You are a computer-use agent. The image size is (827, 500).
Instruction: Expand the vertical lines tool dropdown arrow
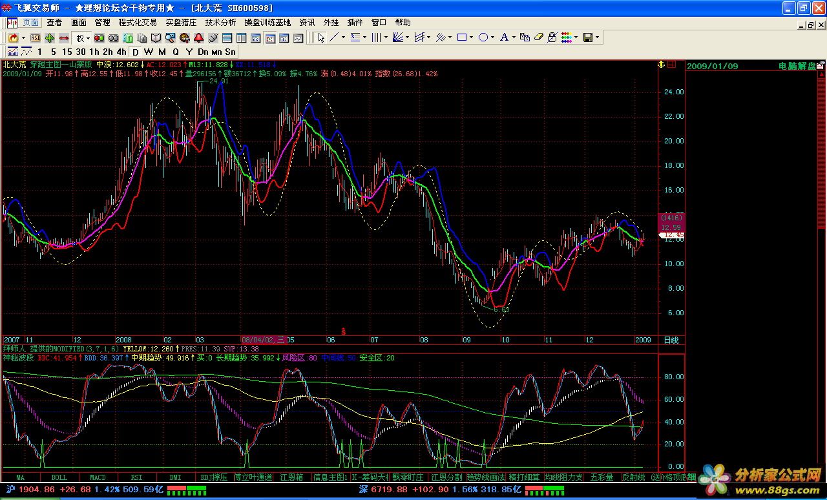pos(386,37)
